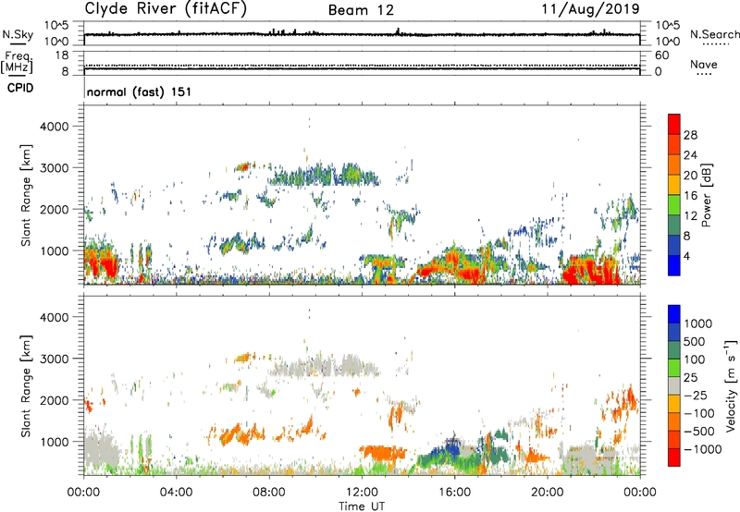Select the '4000' tick on the power panel

pyautogui.click(x=54, y=127)
